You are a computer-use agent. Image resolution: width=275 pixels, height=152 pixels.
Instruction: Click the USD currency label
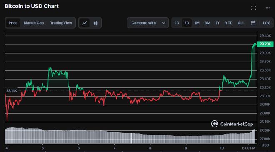(265, 145)
